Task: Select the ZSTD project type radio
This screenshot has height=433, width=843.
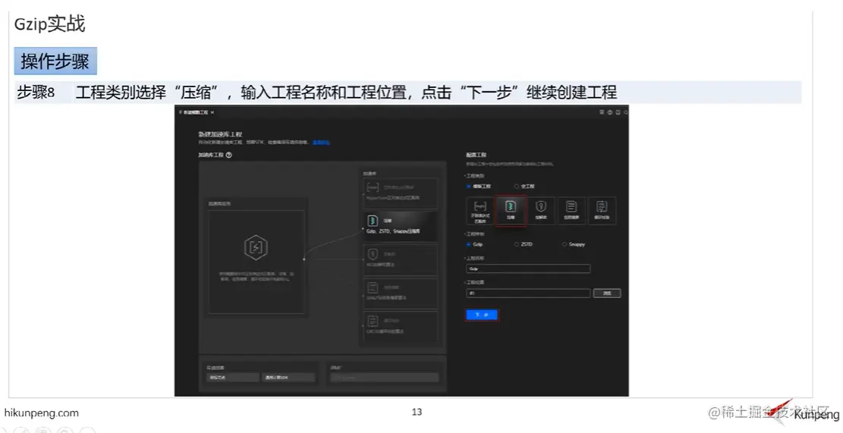Action: pos(517,244)
